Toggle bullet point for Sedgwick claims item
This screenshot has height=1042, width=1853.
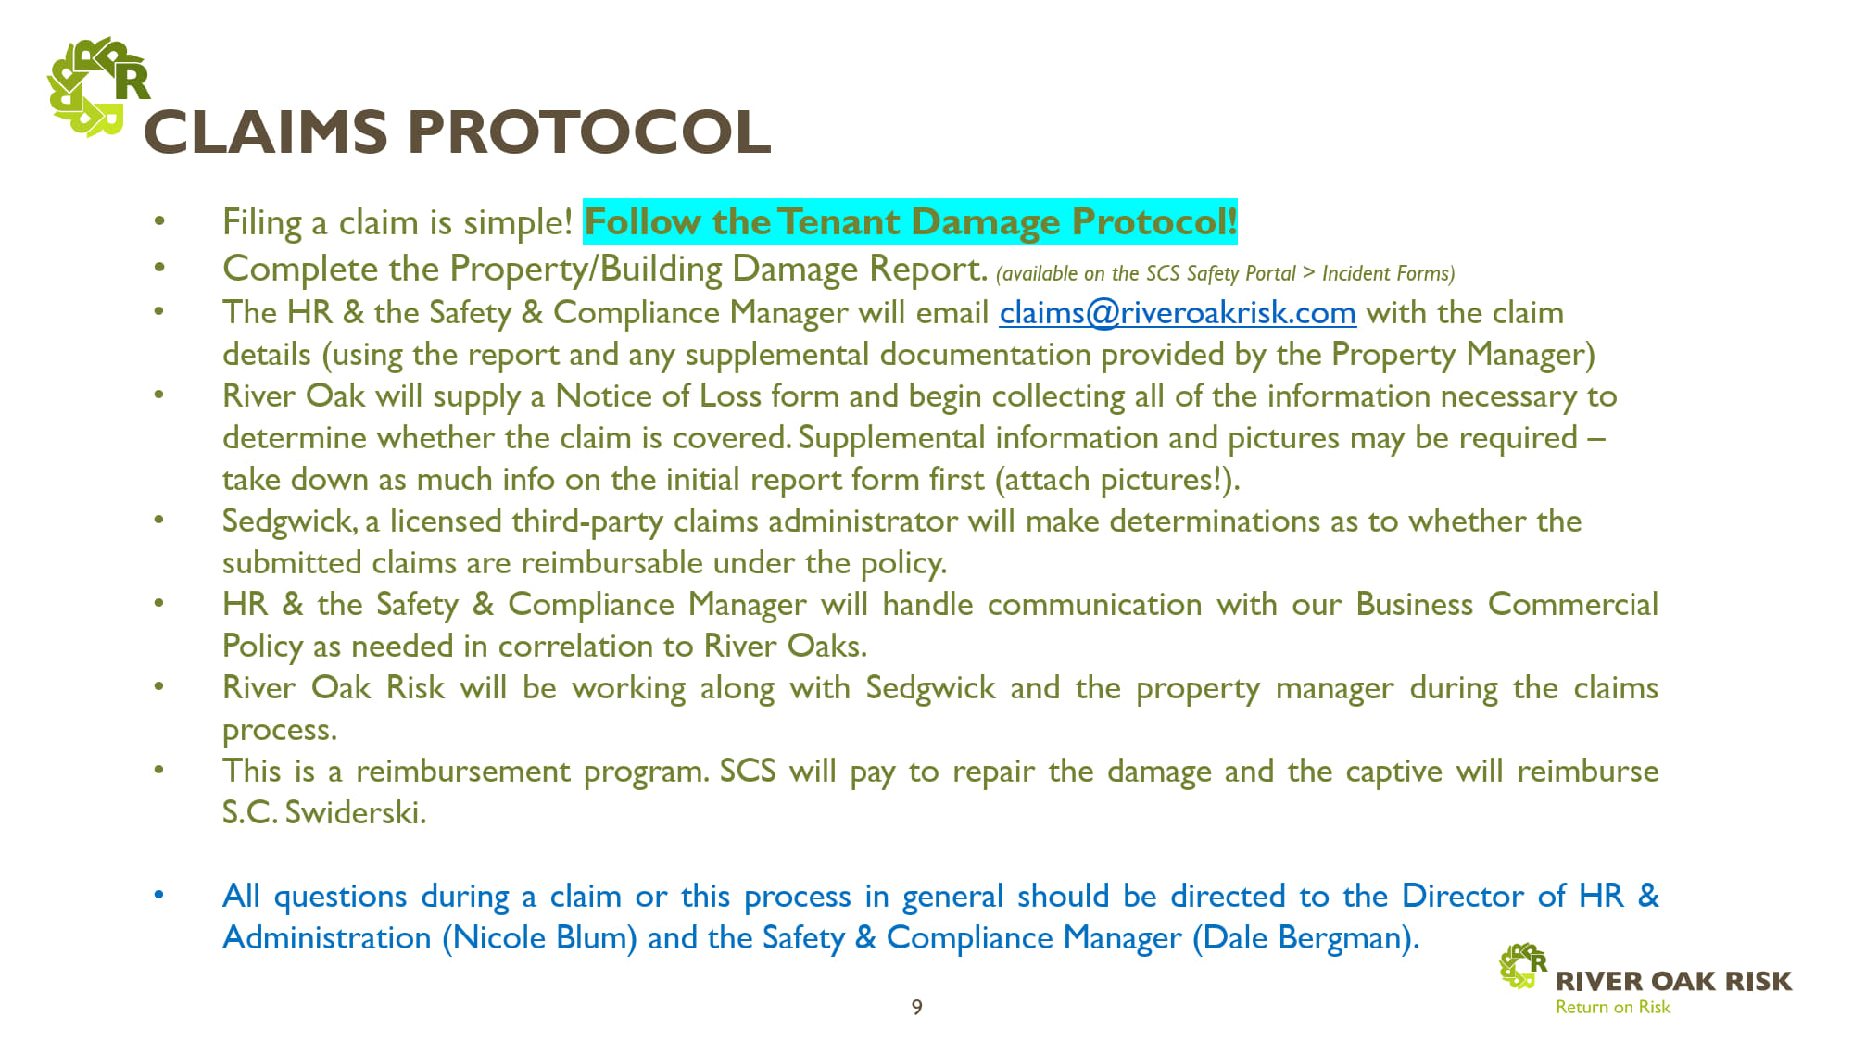pyautogui.click(x=168, y=521)
